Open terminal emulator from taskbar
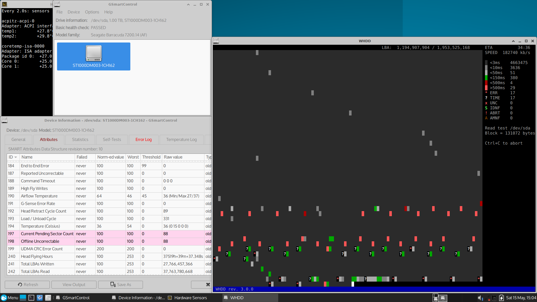This screenshot has height=302, width=537. click(x=31, y=298)
